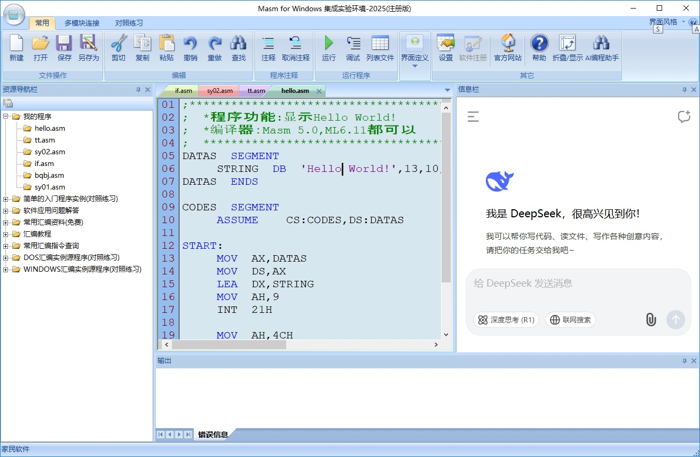Open the Debug (调试) tool

pos(353,43)
